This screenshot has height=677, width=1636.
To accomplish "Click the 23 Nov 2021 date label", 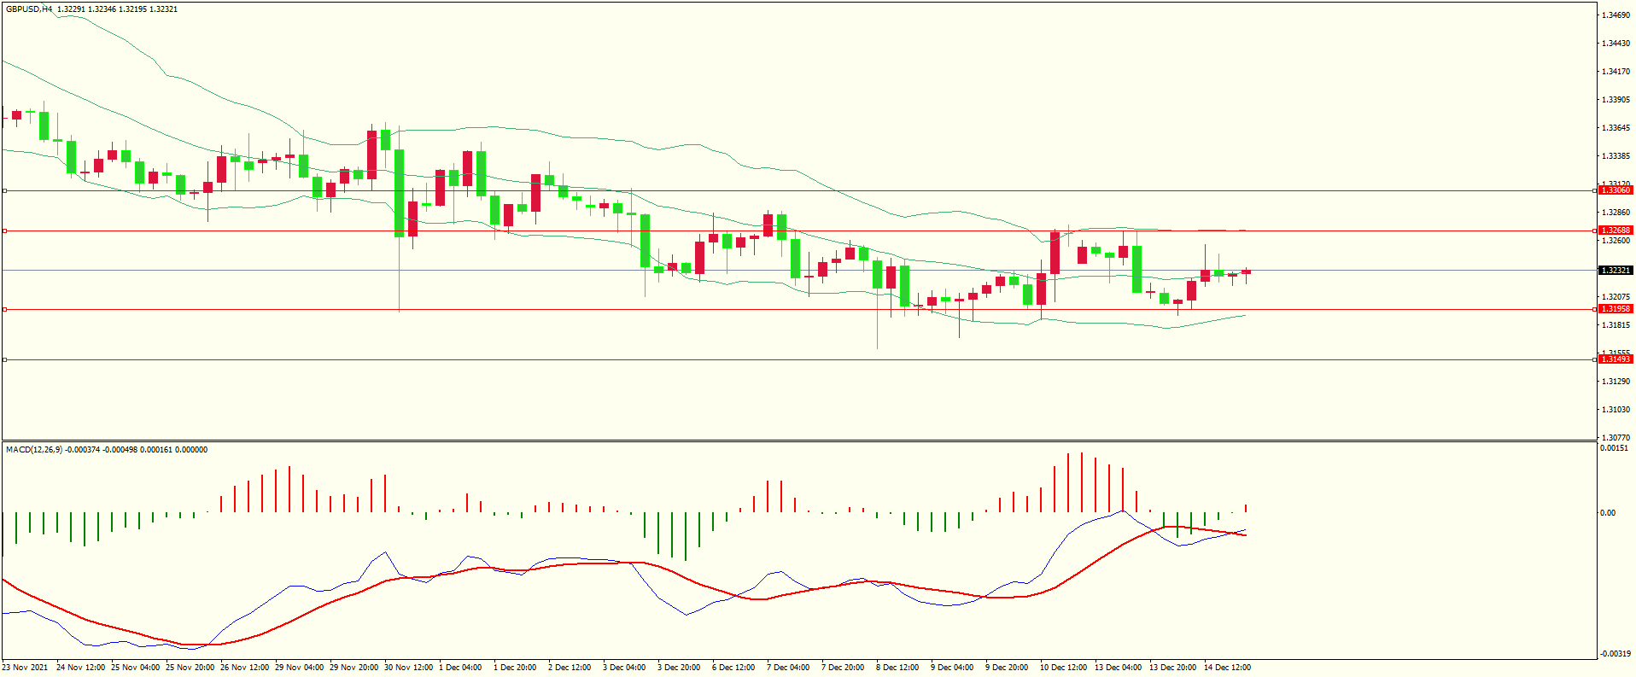I will 25,668.
